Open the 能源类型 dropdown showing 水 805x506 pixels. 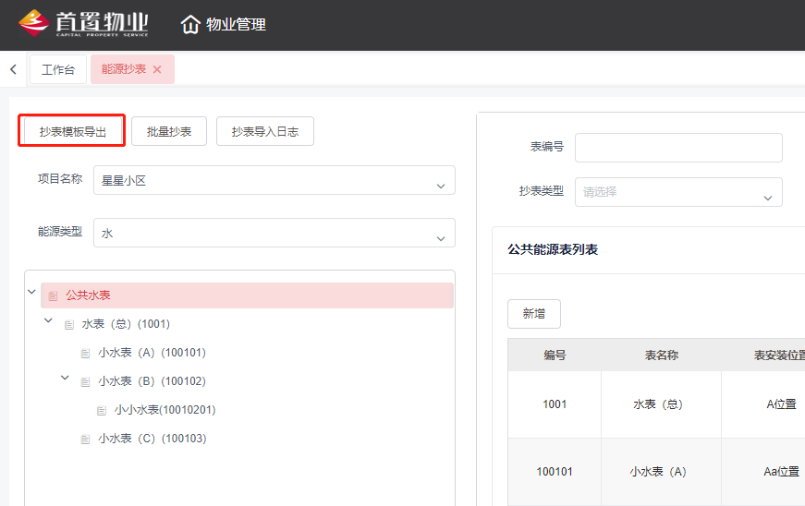(x=274, y=233)
